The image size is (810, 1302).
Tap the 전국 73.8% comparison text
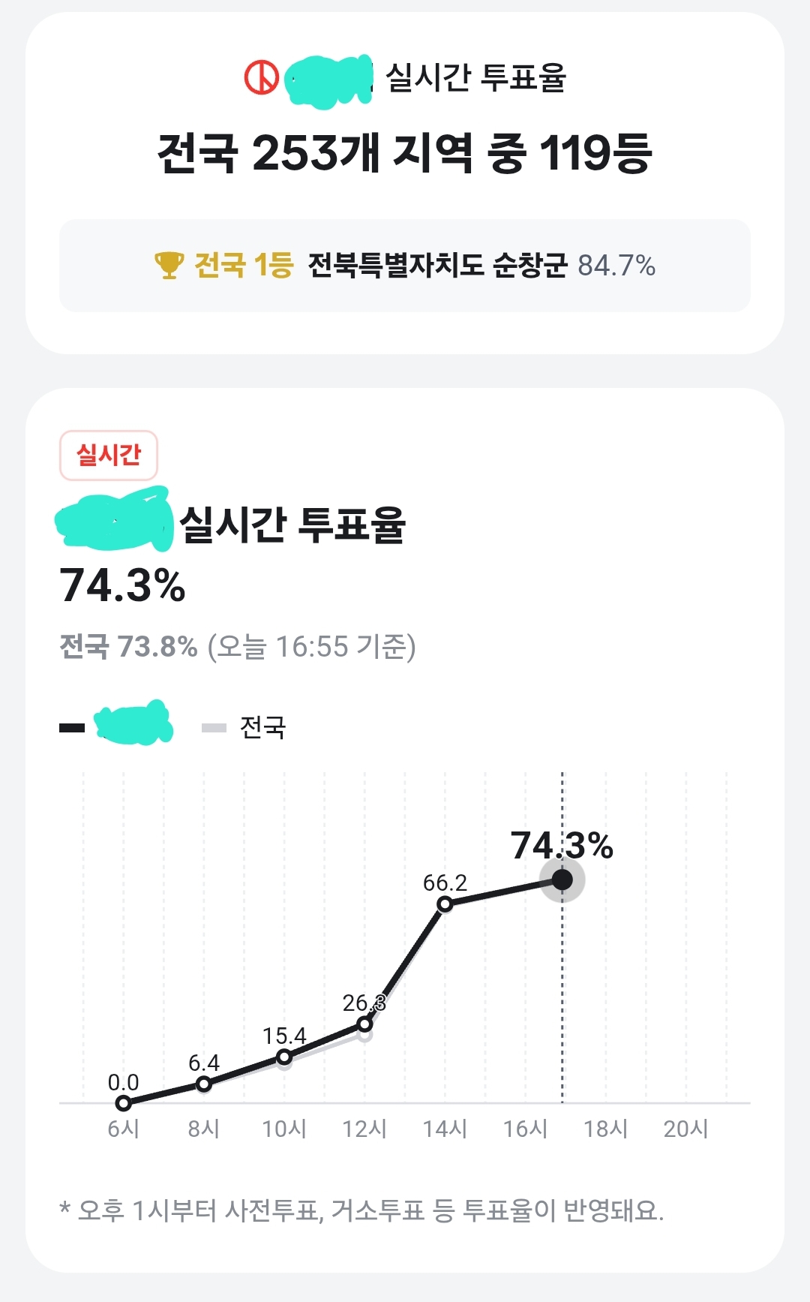click(128, 646)
